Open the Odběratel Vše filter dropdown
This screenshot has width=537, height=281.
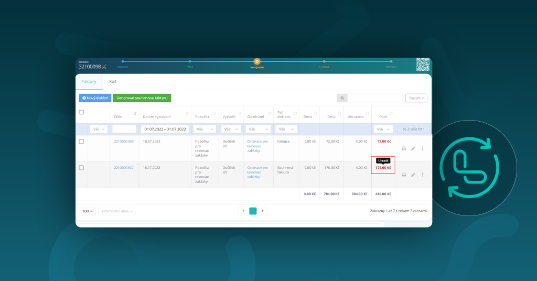[x=258, y=129]
